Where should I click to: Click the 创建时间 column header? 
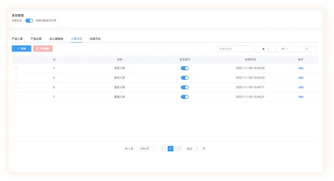[250, 60]
